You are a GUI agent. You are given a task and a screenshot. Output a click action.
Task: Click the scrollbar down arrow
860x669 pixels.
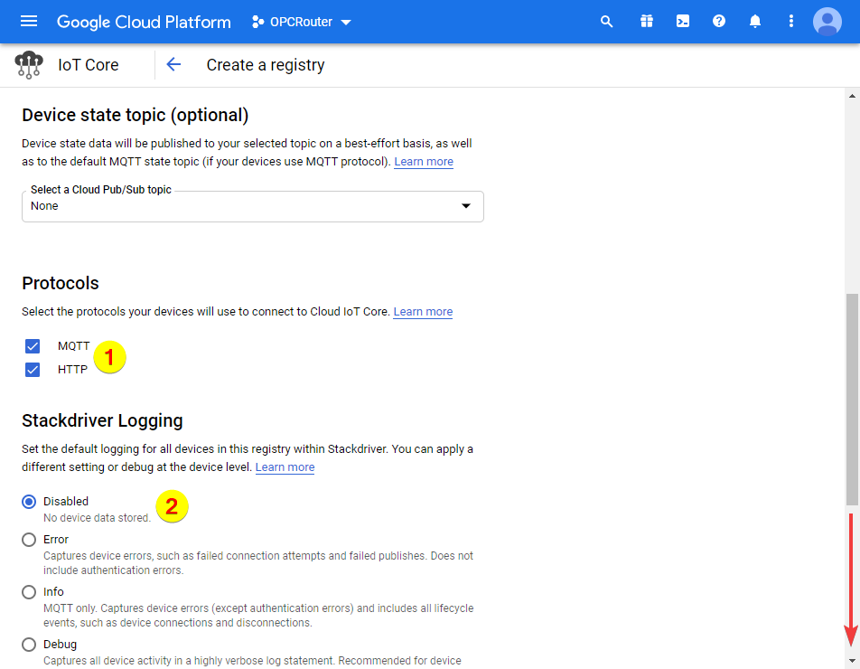click(x=852, y=661)
